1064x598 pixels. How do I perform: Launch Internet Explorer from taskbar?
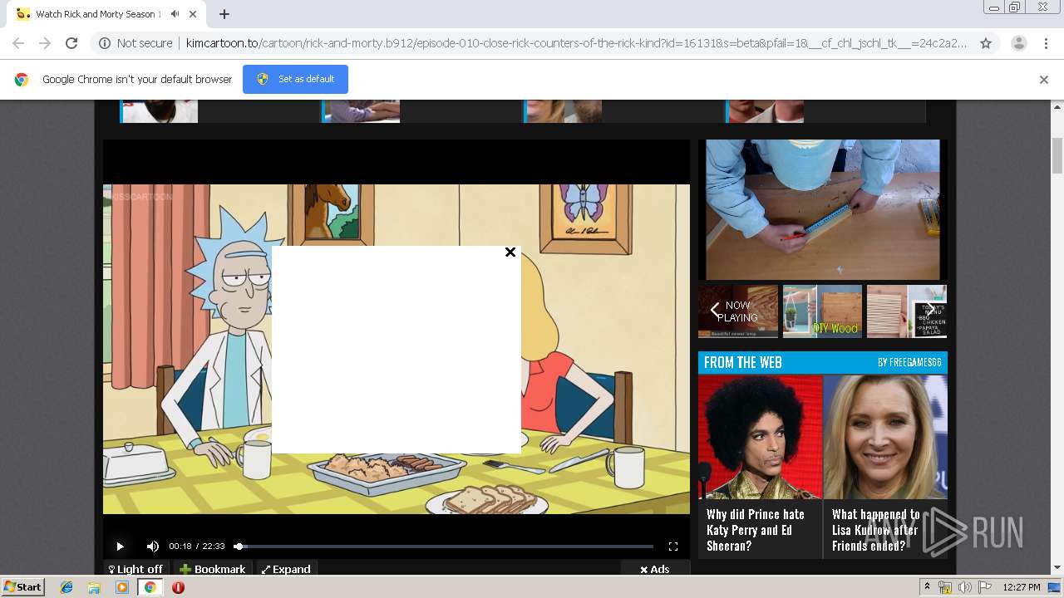pos(66,587)
